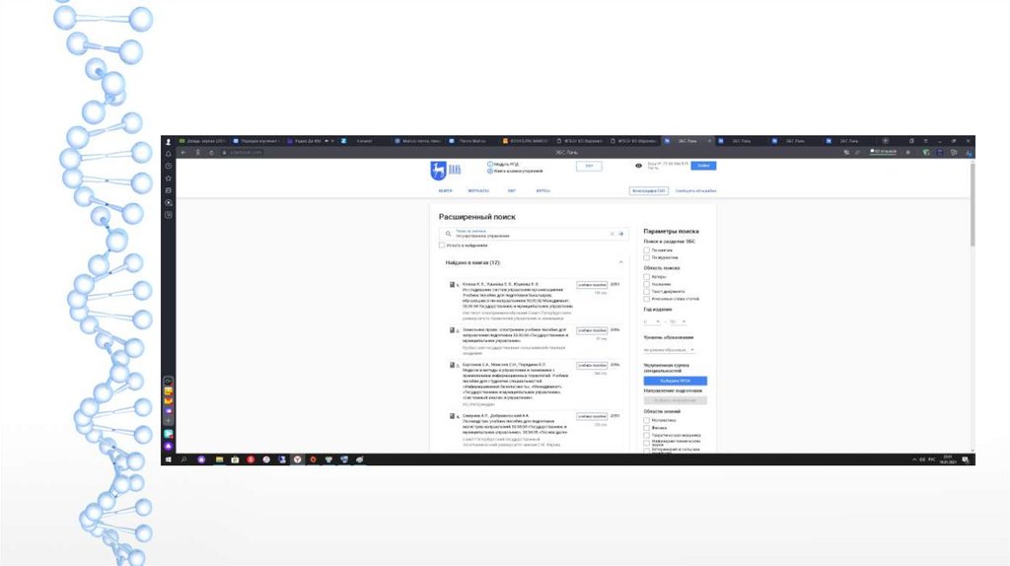The height and width of the screenshot is (566, 1010).
Task: Enable the Название search area checkbox
Action: coord(647,284)
